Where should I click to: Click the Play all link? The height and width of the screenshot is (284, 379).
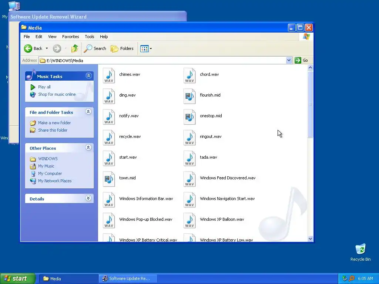click(x=44, y=87)
